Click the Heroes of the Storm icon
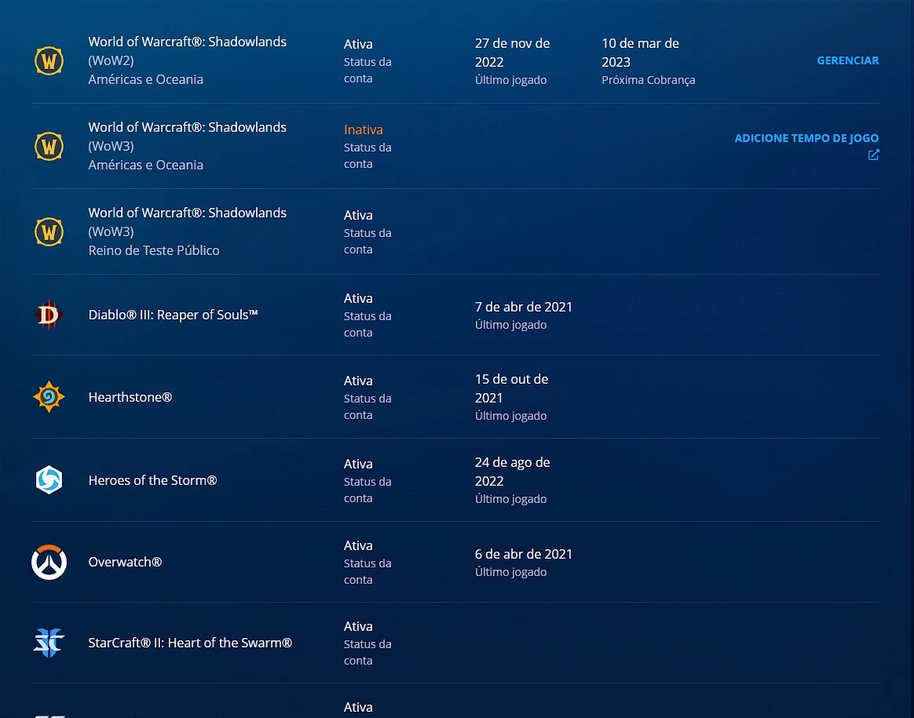 [x=49, y=479]
